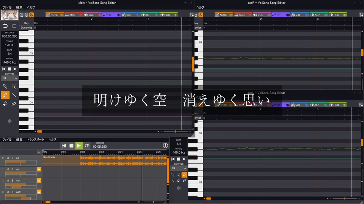Toggle loop playback in track window

pyautogui.click(x=86, y=145)
